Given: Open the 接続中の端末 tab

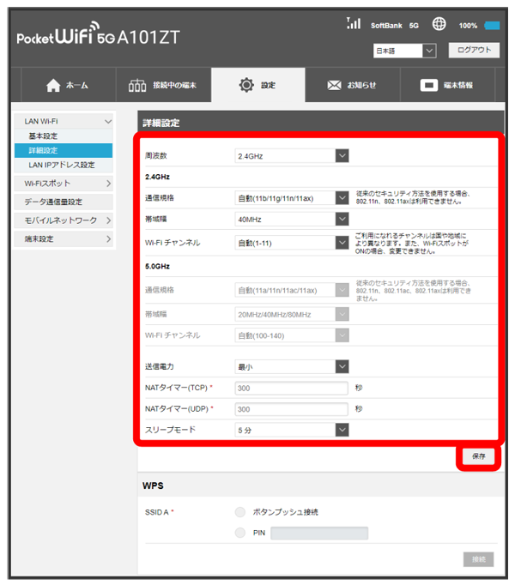Looking at the screenshot, I should pyautogui.click(x=161, y=85).
